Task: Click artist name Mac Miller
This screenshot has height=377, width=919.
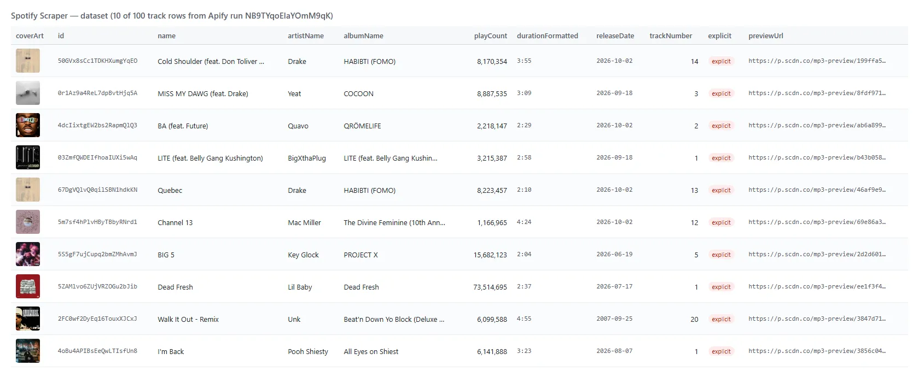Action: click(304, 222)
